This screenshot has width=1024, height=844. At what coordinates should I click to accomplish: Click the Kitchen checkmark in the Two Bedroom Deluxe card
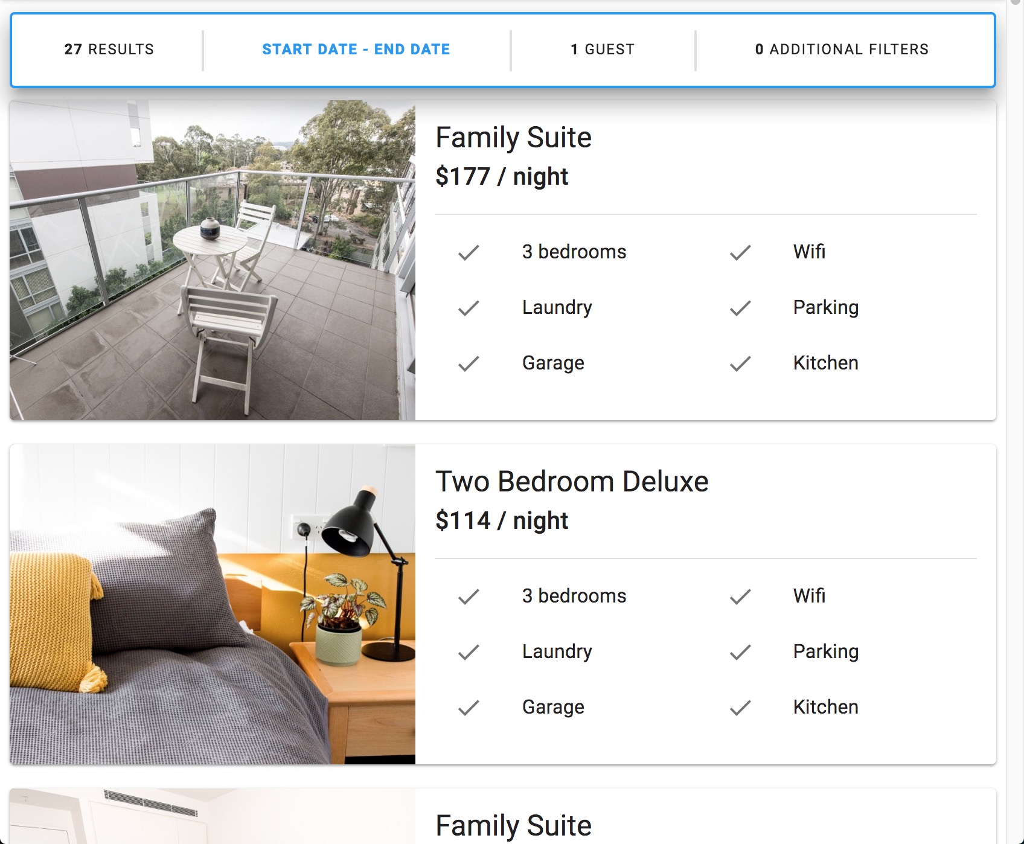tap(740, 708)
